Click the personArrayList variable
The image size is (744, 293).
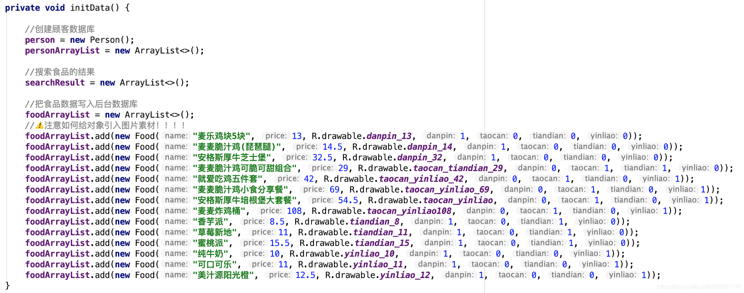(x=62, y=51)
